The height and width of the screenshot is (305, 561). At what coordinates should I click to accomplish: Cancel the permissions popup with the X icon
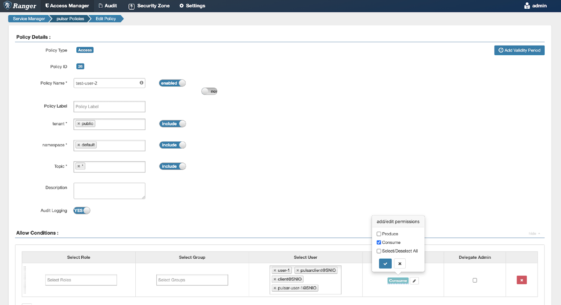coord(400,264)
